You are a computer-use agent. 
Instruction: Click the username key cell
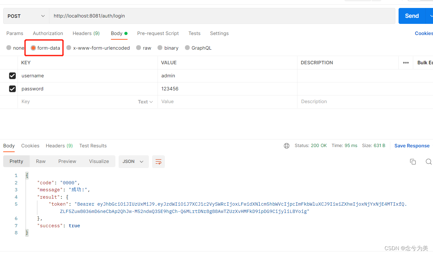tap(88, 76)
